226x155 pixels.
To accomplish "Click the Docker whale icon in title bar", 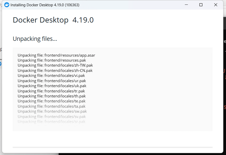I will (7, 5).
